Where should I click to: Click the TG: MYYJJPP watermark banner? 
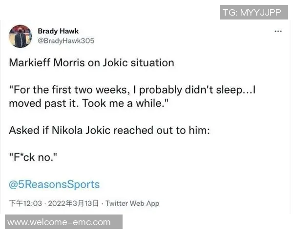pos(254,13)
